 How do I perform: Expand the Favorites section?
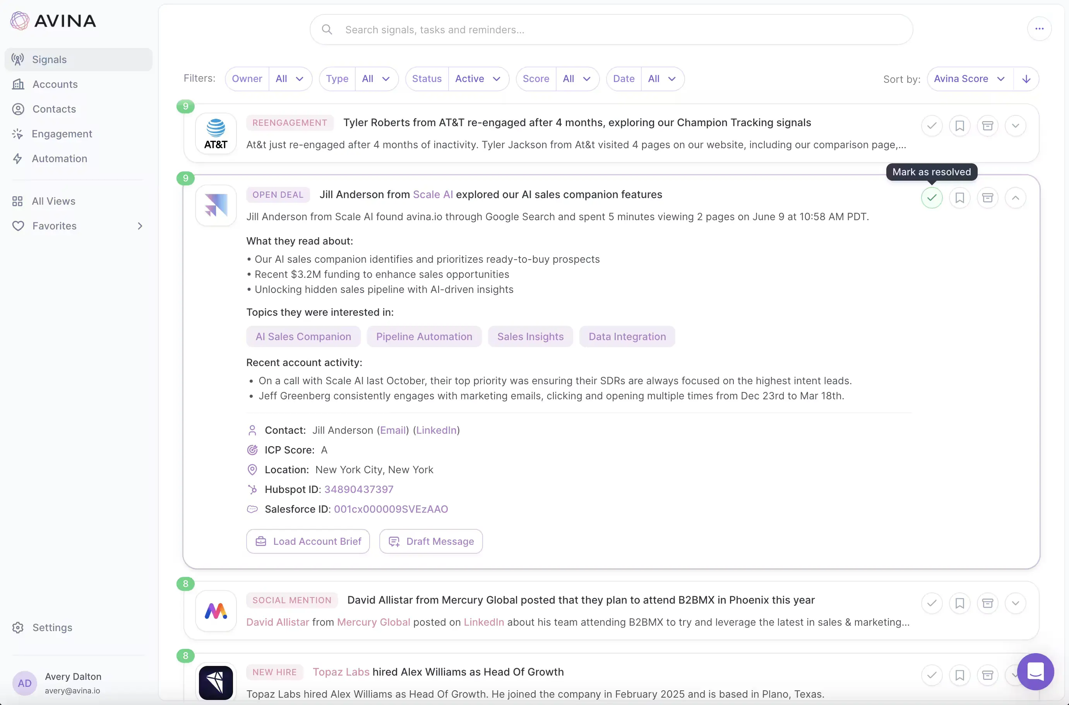click(x=139, y=226)
